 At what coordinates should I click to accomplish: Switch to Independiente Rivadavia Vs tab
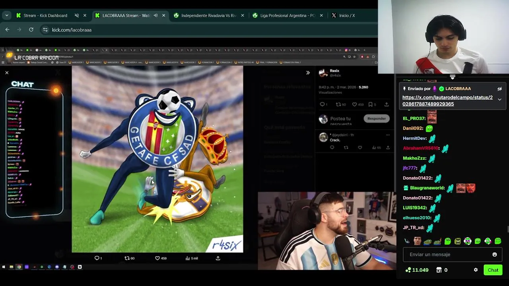pyautogui.click(x=209, y=15)
